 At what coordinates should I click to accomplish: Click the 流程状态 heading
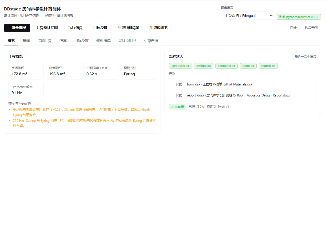point(176,56)
